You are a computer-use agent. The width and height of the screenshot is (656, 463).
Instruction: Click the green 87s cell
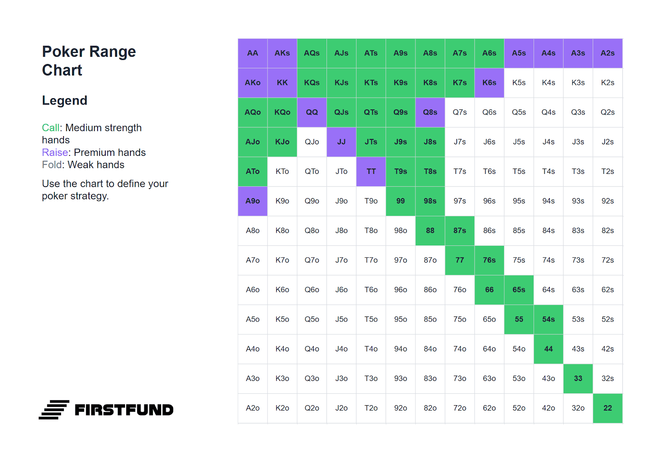pos(460,230)
